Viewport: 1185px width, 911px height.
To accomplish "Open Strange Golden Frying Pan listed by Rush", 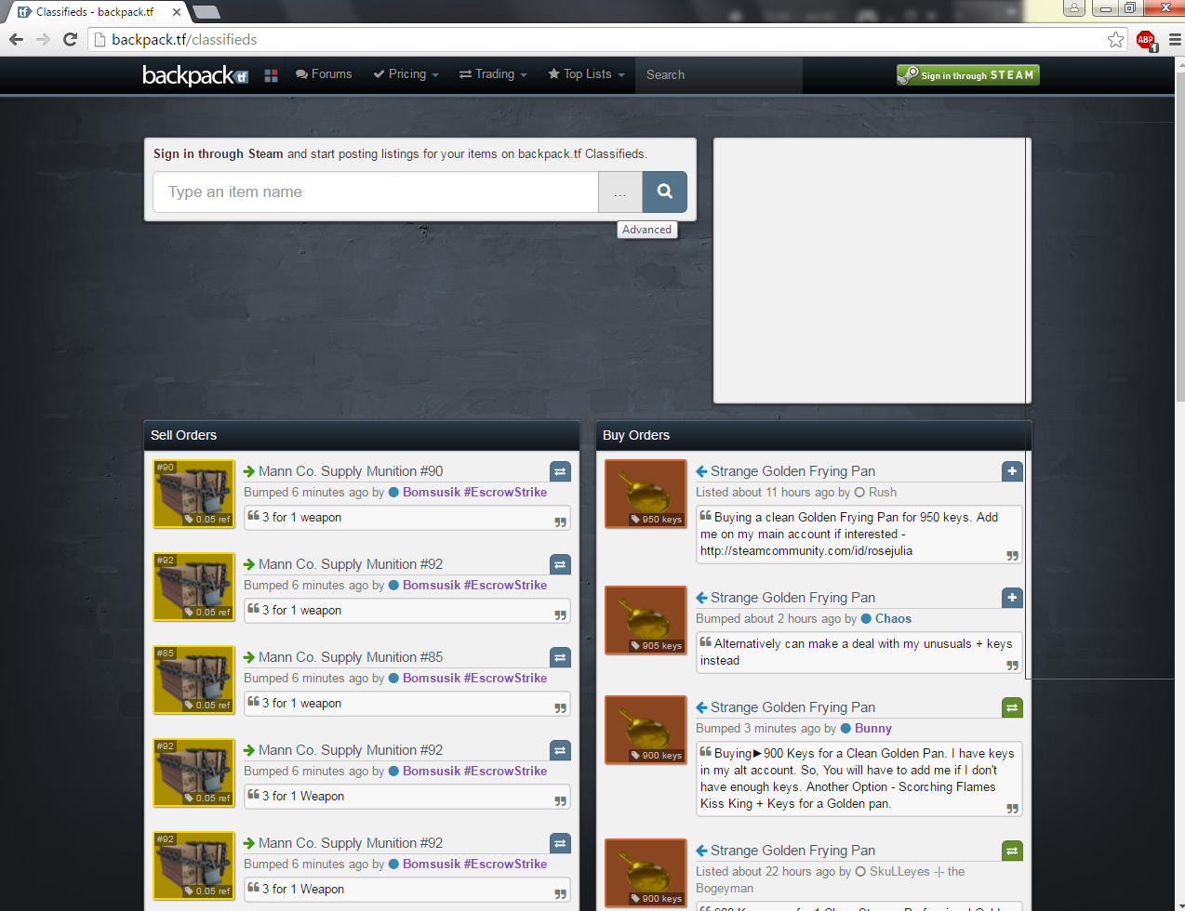I will pos(792,471).
